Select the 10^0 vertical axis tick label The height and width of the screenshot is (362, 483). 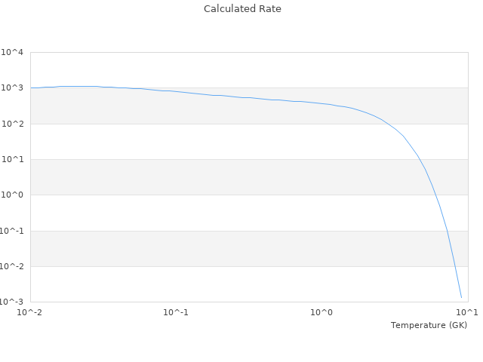tap(13, 195)
